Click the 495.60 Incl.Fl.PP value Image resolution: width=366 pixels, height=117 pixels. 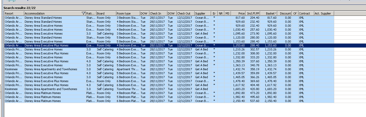tap(254, 97)
